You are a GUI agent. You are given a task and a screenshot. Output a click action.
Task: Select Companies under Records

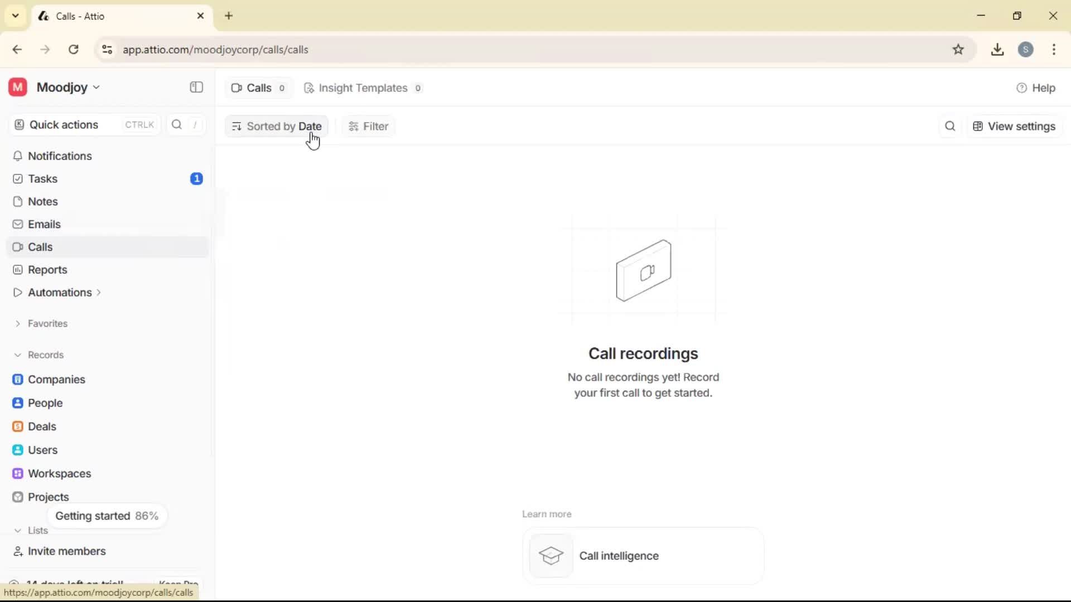click(x=57, y=379)
